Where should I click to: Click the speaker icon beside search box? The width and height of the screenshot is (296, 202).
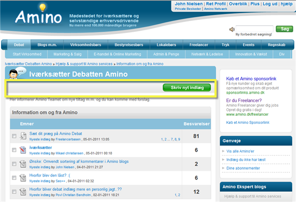point(232,29)
